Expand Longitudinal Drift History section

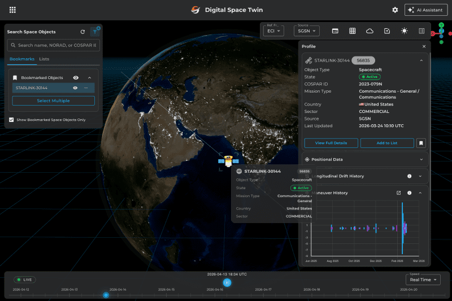pyautogui.click(x=420, y=176)
